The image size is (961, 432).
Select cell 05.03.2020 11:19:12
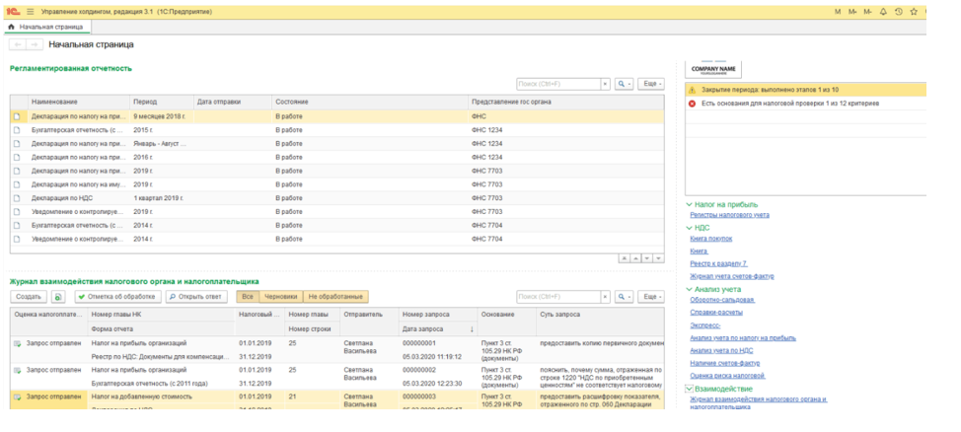pos(437,355)
